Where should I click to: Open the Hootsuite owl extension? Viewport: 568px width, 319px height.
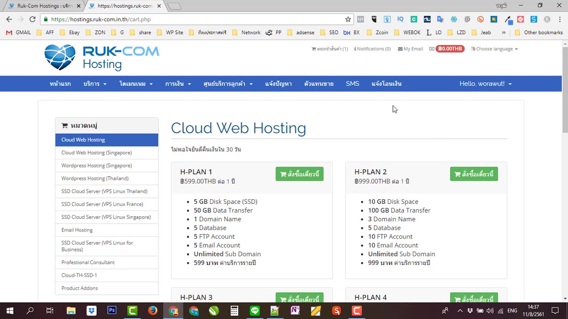click(374, 19)
